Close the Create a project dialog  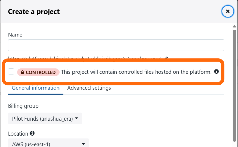tap(228, 11)
